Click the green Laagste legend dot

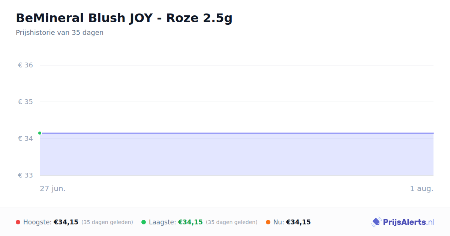(x=144, y=222)
